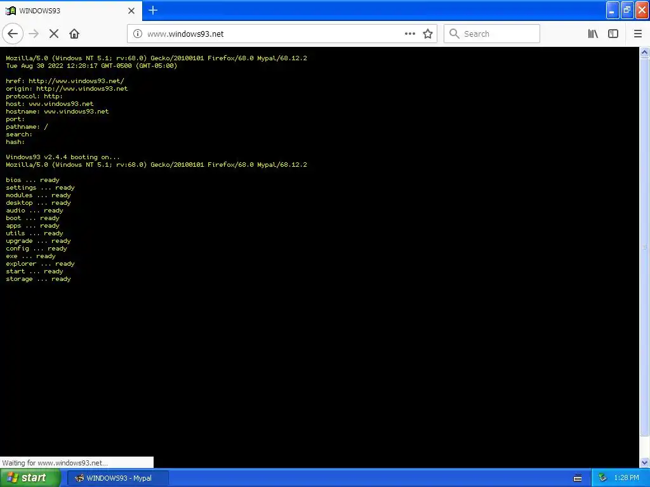Open a new tab with plus
The width and height of the screenshot is (650, 487).
click(x=153, y=10)
